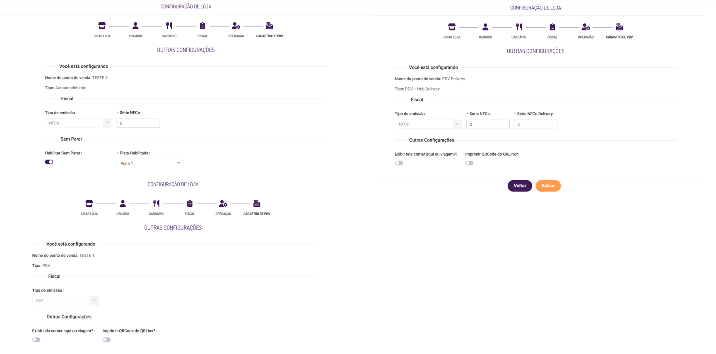Click the Usuário person icon in the PDV Delivery panel
Screen dimensions: 716x354
pyautogui.click(x=485, y=27)
